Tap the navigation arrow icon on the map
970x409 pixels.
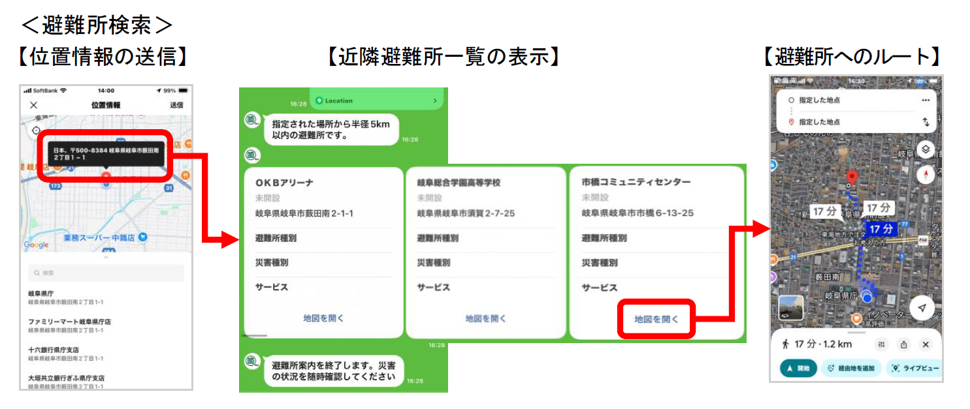point(922,307)
